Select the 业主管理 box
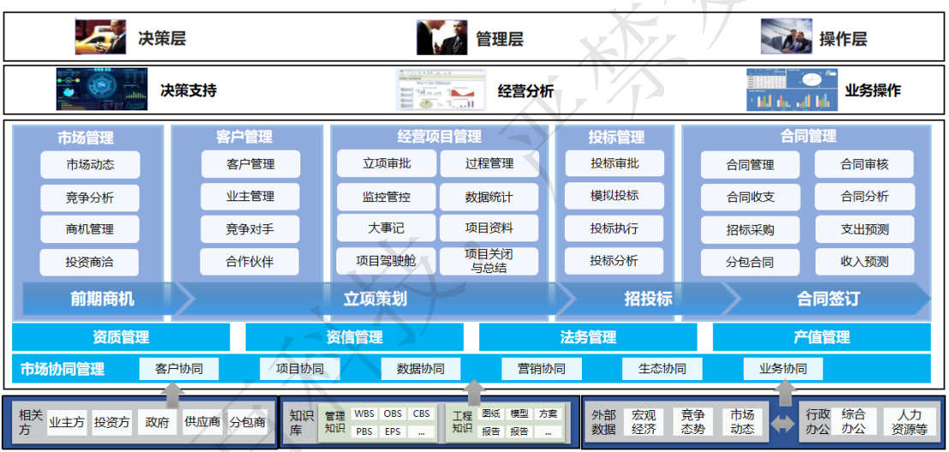Image resolution: width=949 pixels, height=452 pixels. [251, 197]
